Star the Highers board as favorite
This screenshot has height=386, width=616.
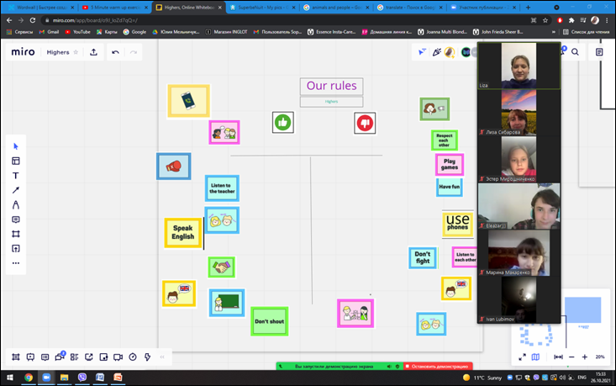pyautogui.click(x=76, y=52)
